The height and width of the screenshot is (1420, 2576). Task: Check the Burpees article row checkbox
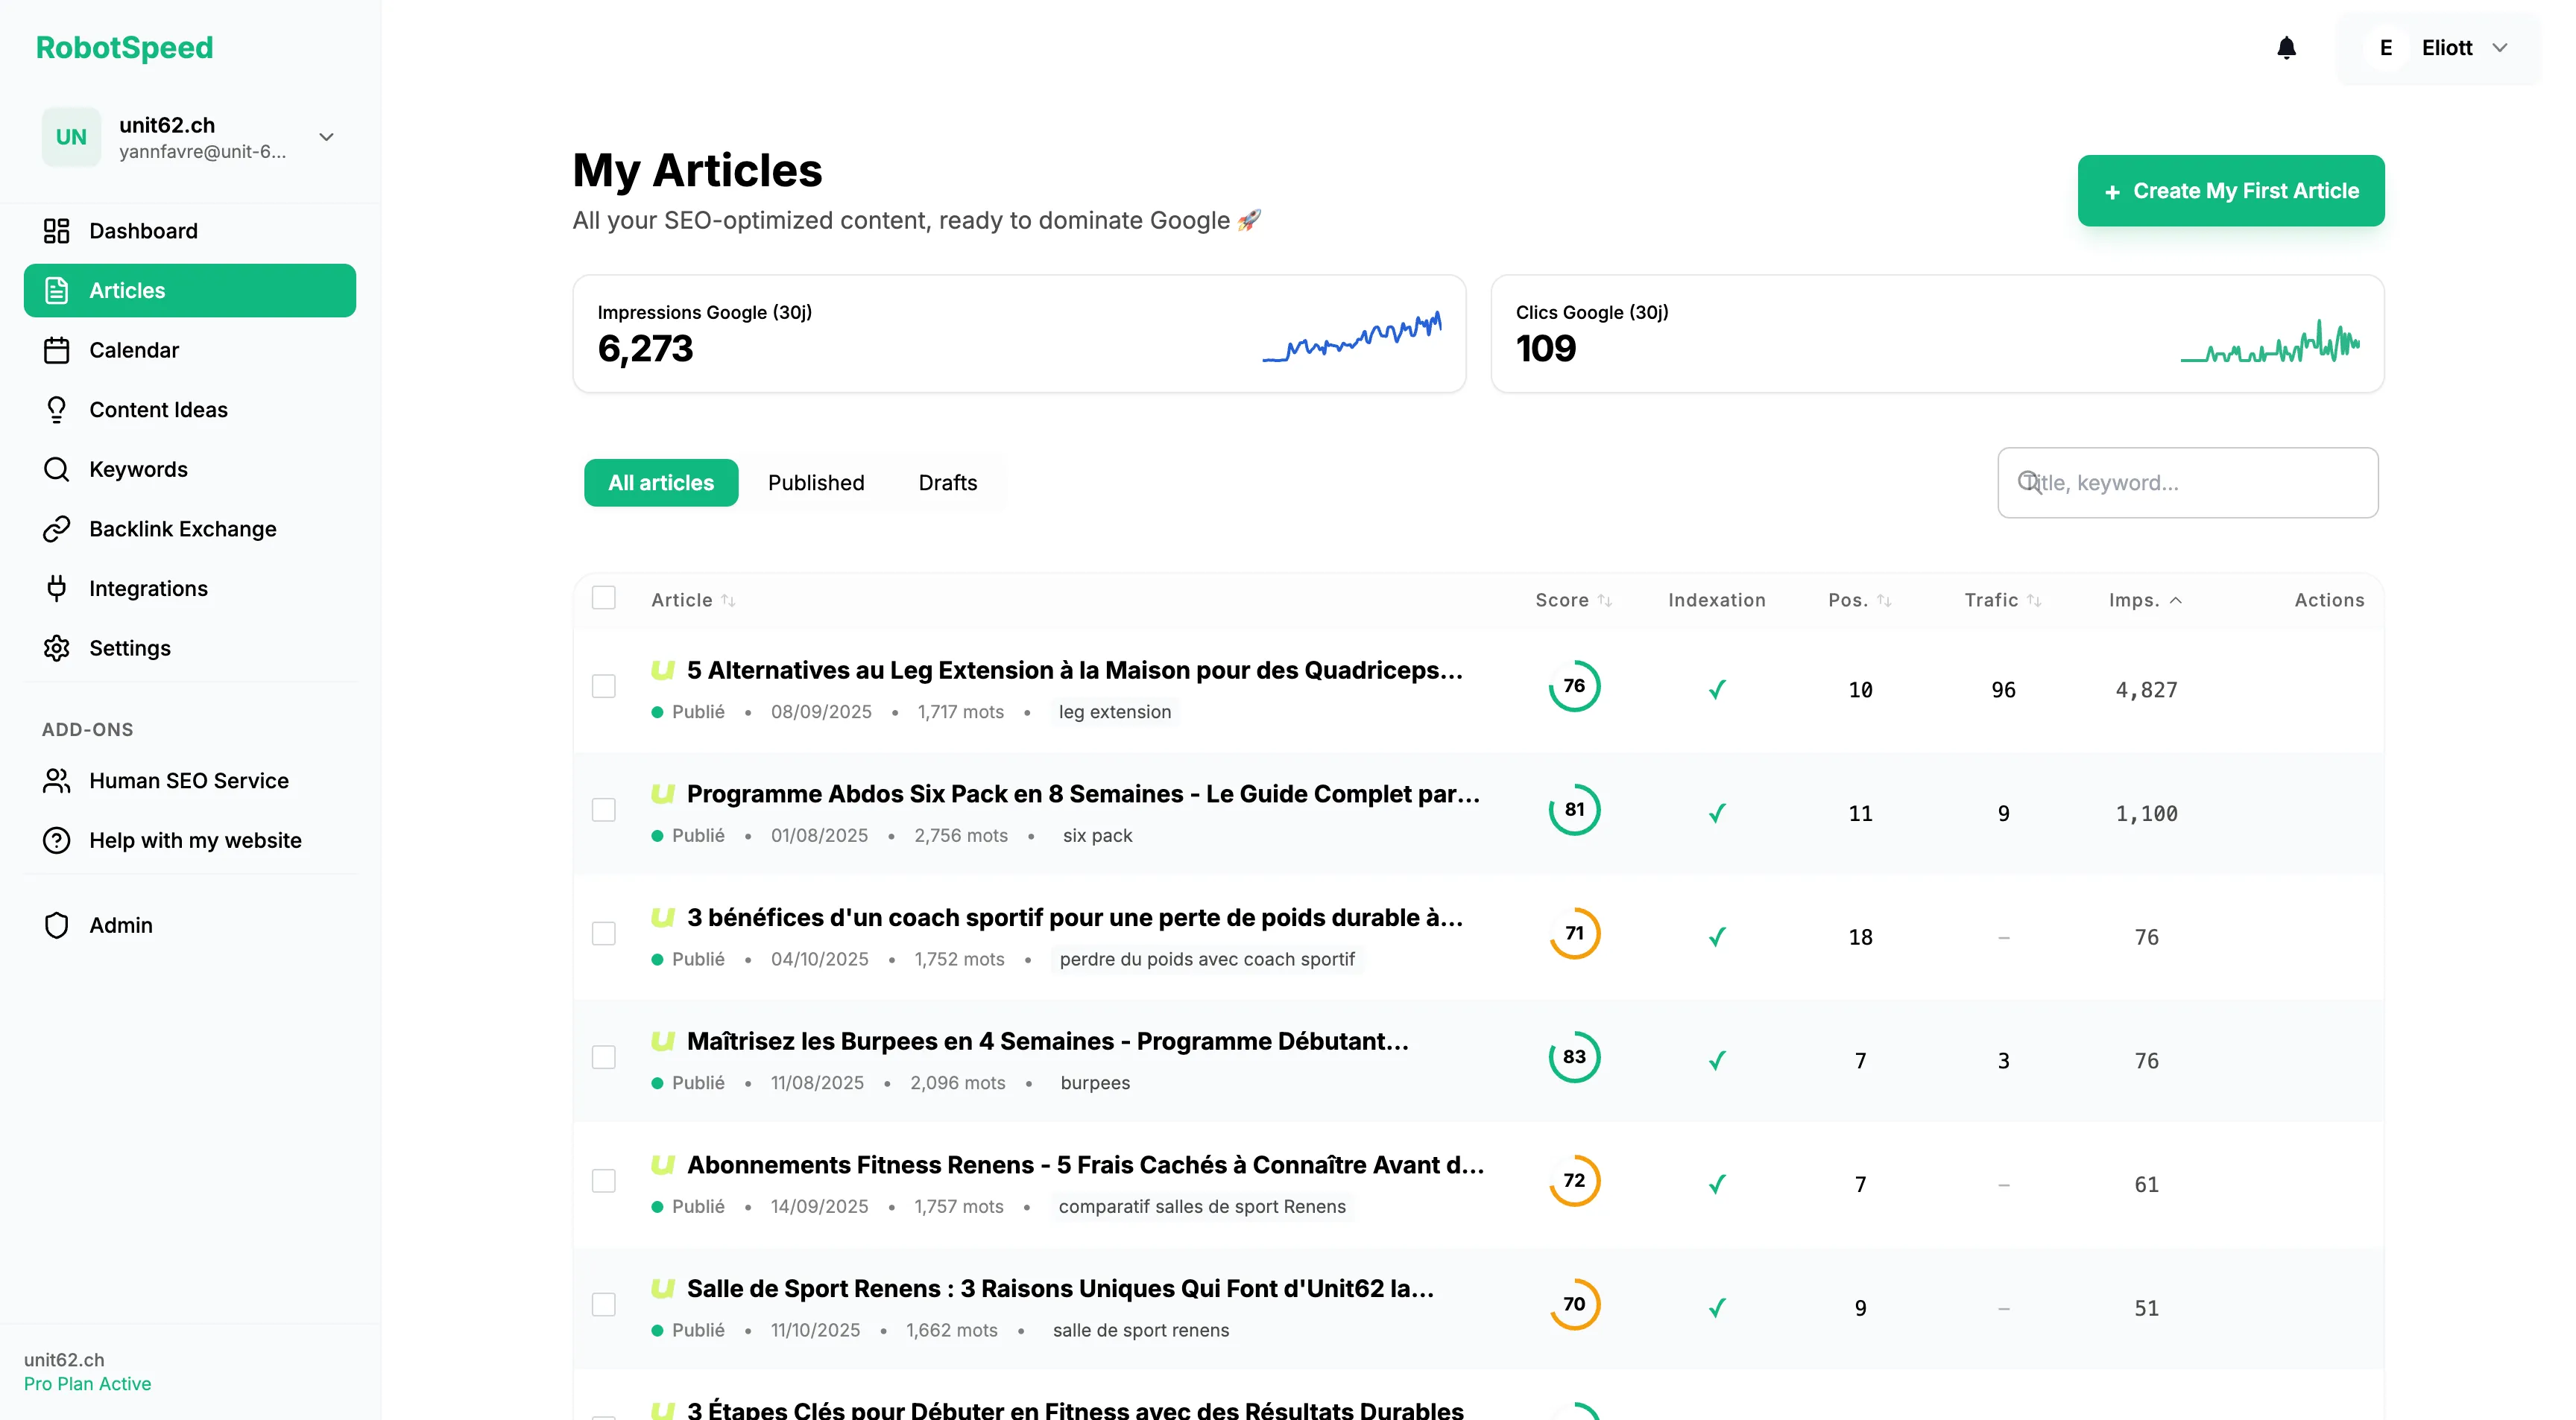point(604,1056)
